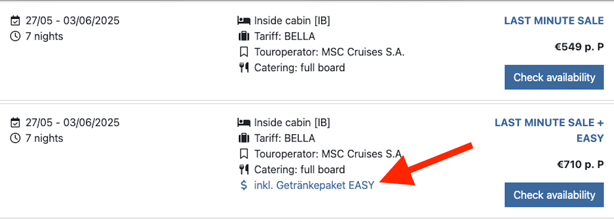Select the €710 p. P price
The height and width of the screenshot is (219, 614).
(580, 164)
